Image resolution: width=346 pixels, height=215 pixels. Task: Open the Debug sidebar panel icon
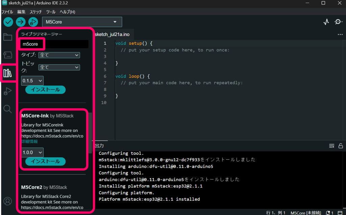point(8,91)
